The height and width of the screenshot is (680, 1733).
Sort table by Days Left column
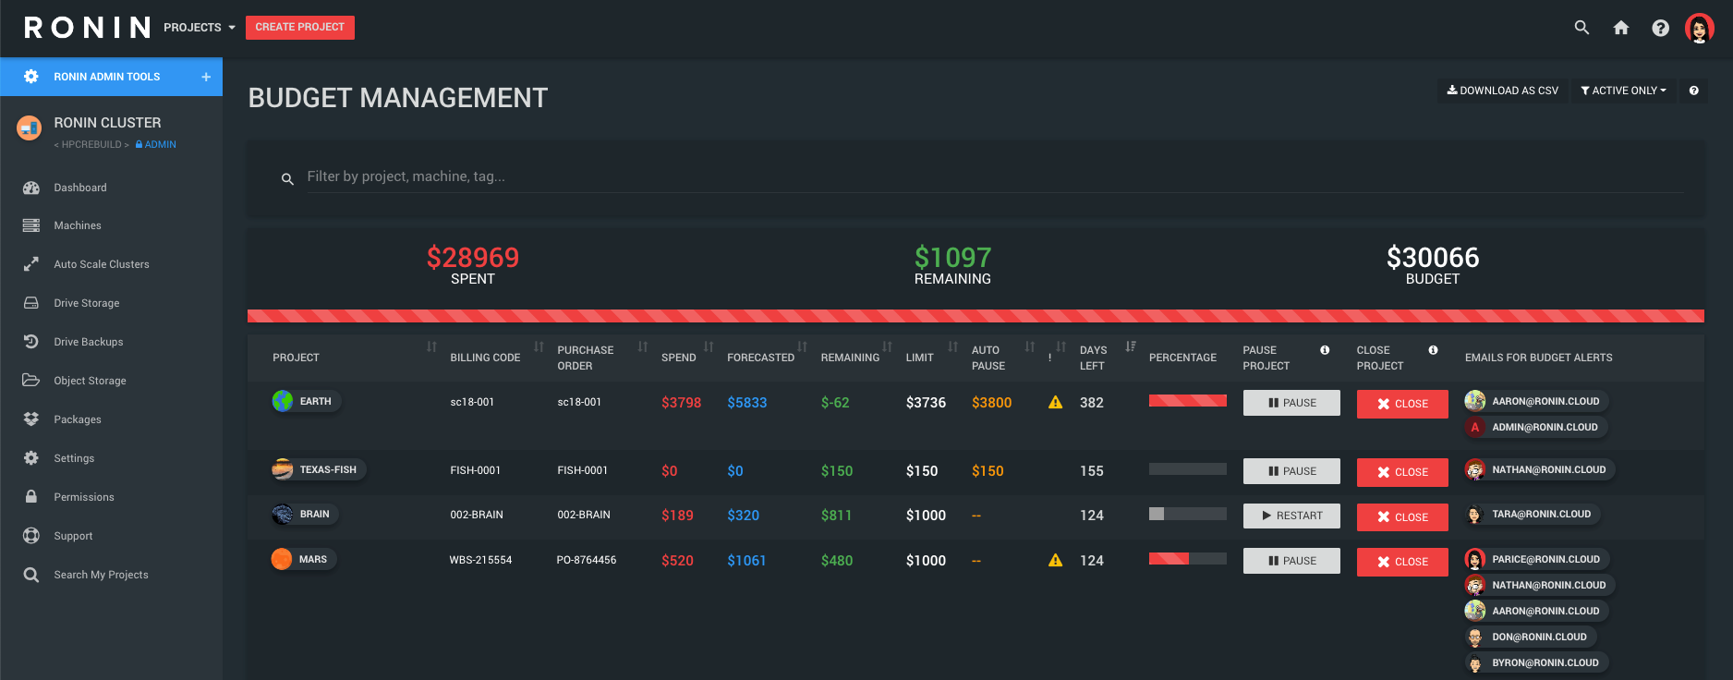(x=1131, y=347)
